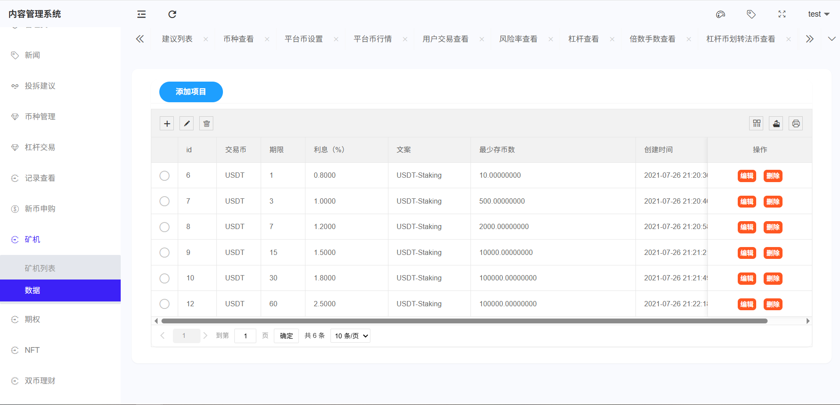Expand the test user dropdown menu
Screen dimensions: 840x405
818,14
